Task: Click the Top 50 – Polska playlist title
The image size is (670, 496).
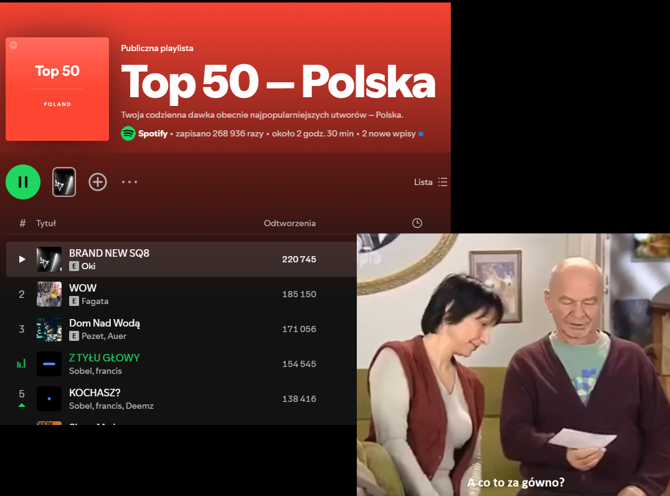Action: click(x=278, y=82)
